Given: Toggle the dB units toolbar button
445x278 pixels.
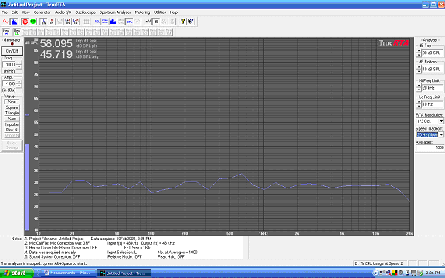Looking at the screenshot, I should tap(156, 22).
